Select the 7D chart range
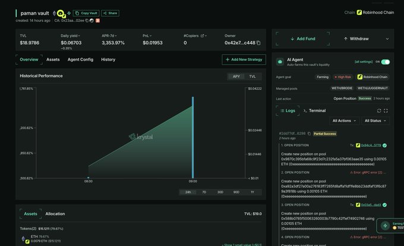The width and height of the screenshot is (404, 246). 204,192
